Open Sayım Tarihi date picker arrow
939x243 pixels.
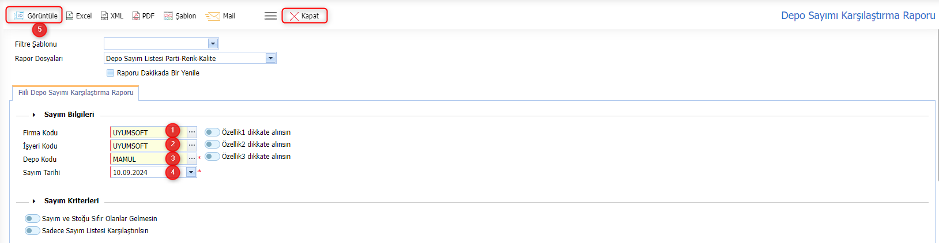pyautogui.click(x=191, y=172)
